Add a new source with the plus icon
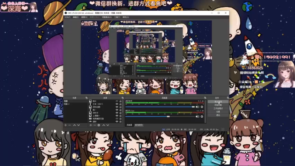 click(x=91, y=125)
